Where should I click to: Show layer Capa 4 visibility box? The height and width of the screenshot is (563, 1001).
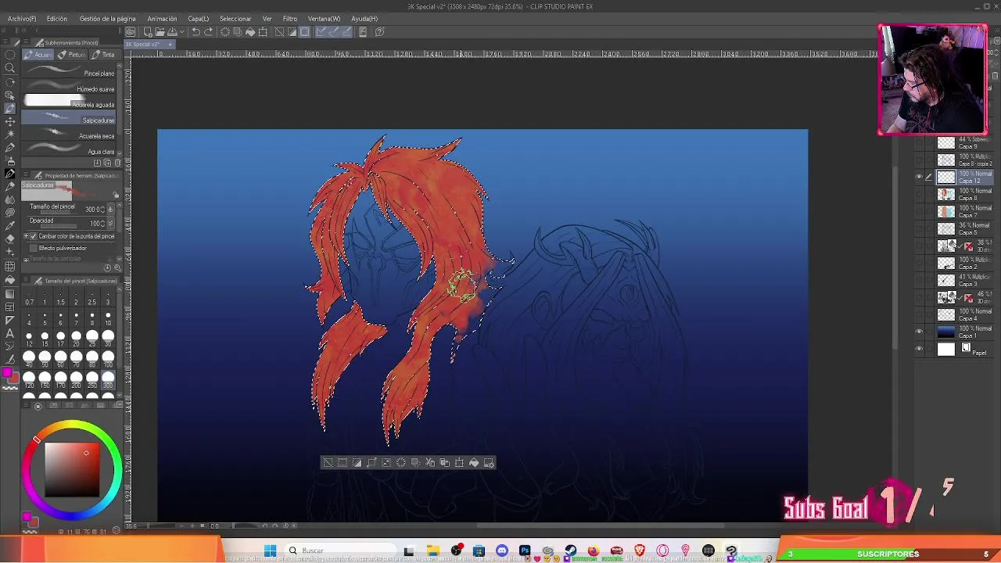919,314
